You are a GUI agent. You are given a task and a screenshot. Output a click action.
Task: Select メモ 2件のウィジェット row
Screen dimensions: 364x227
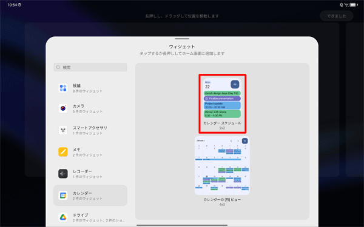(90, 152)
